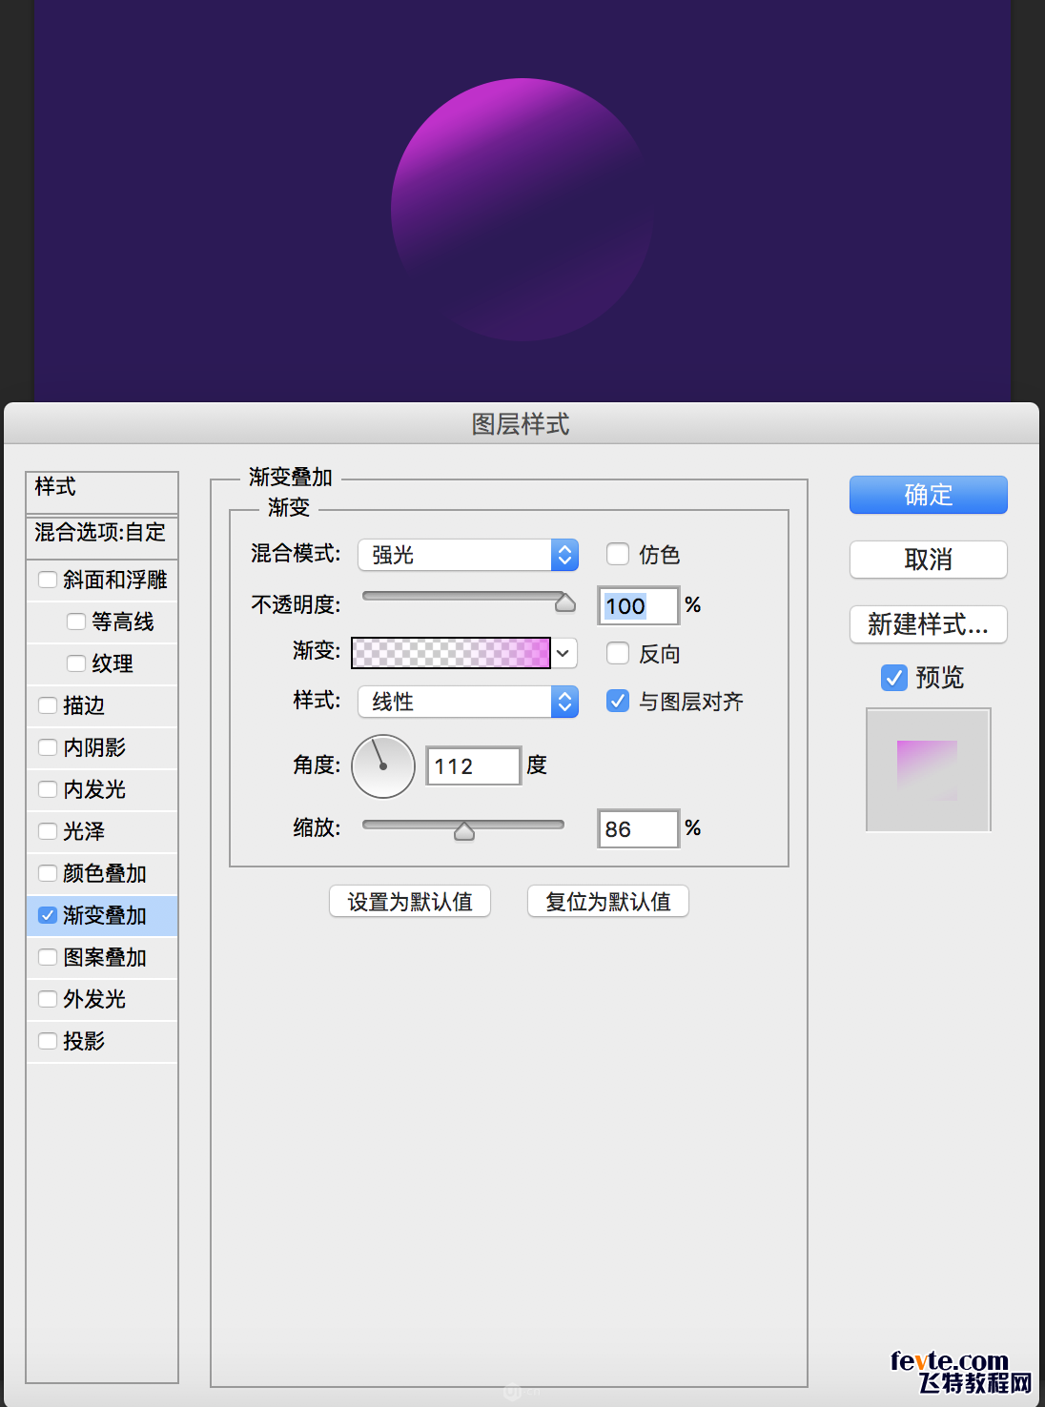Click the opacity 100 input field

[x=639, y=605]
